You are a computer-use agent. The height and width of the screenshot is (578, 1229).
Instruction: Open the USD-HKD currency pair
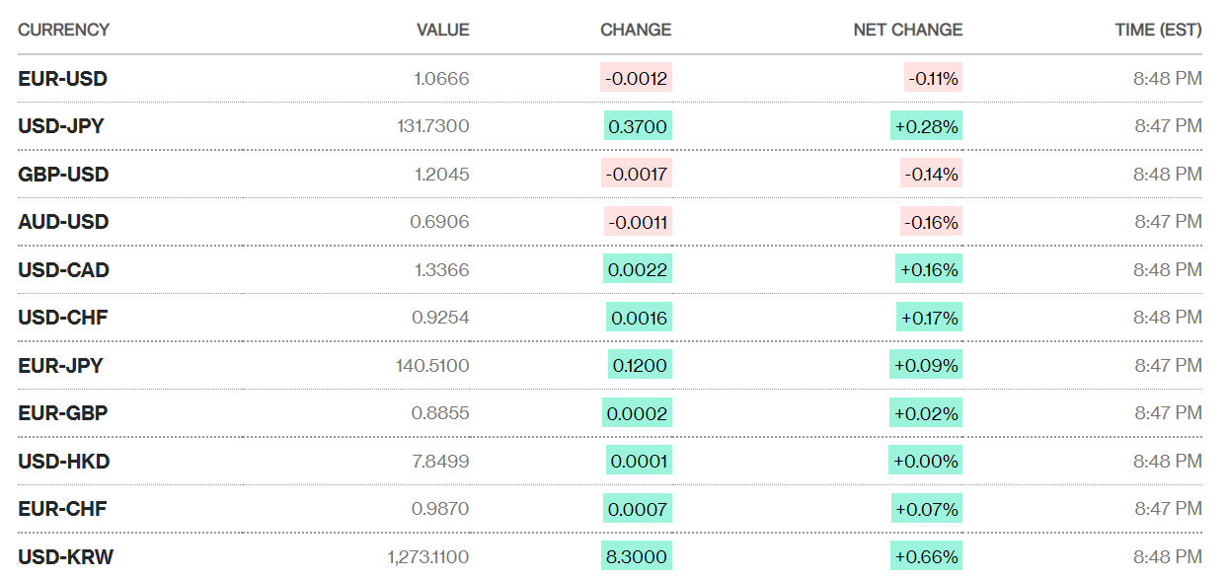coord(63,462)
